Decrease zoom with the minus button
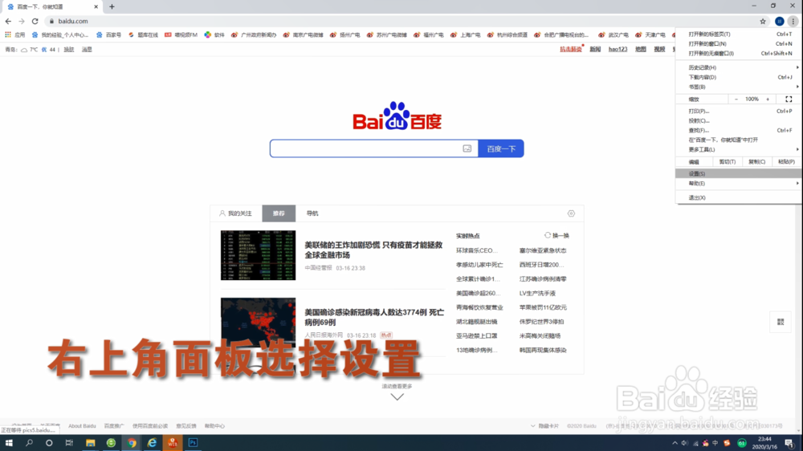 (736, 100)
